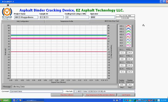Click the RTD 2 blue legend swatch
This screenshot has height=102, width=168.
point(128,29)
